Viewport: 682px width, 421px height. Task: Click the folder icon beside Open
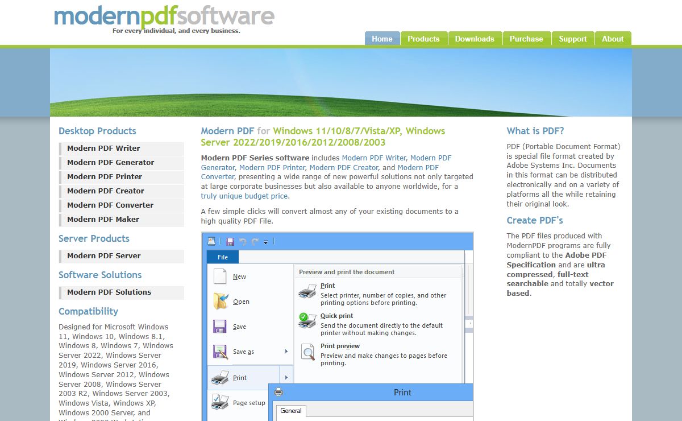[221, 301]
